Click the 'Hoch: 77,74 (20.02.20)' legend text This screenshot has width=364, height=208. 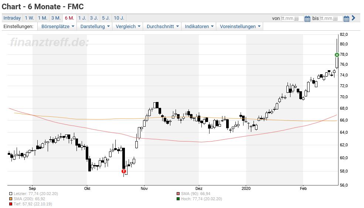201,199
